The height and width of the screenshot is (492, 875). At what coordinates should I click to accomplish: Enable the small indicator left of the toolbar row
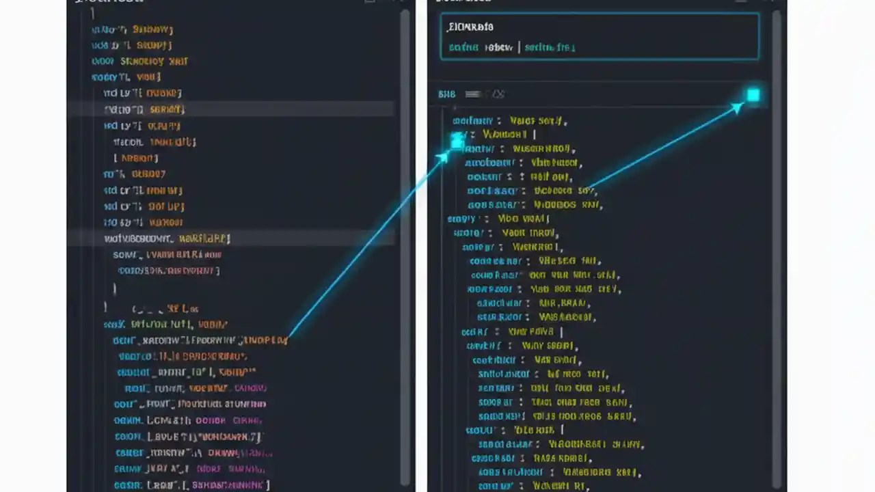coord(446,94)
